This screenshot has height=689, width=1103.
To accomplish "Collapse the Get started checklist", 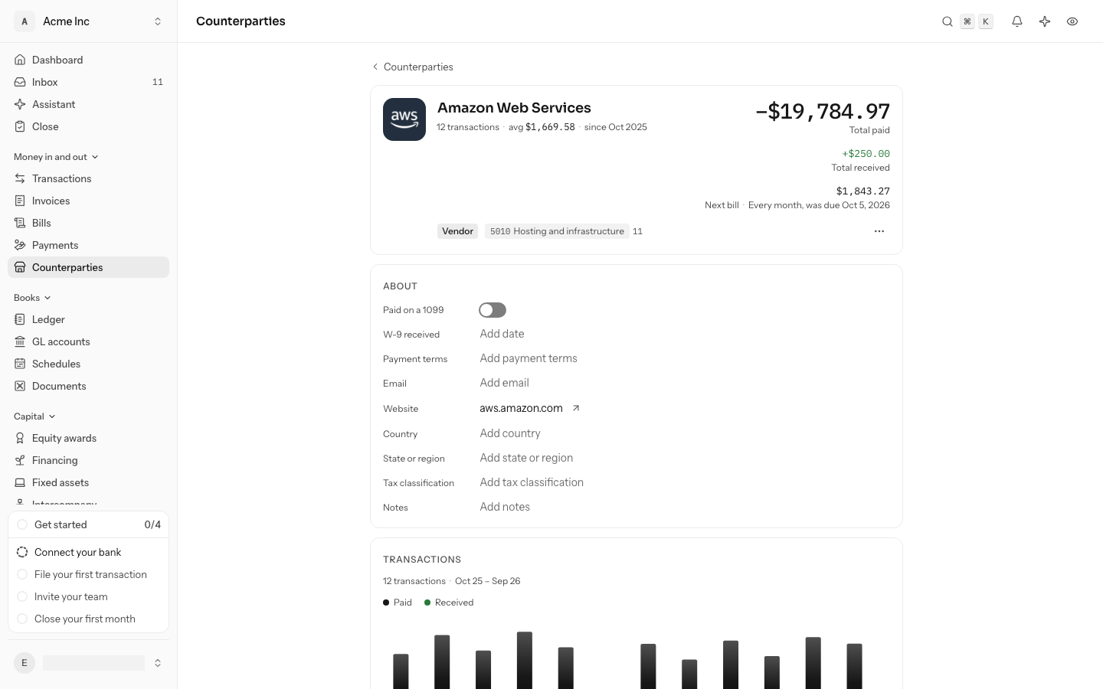I will pyautogui.click(x=88, y=524).
